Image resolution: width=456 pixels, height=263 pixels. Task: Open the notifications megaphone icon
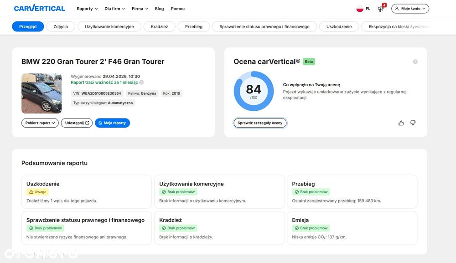[381, 9]
